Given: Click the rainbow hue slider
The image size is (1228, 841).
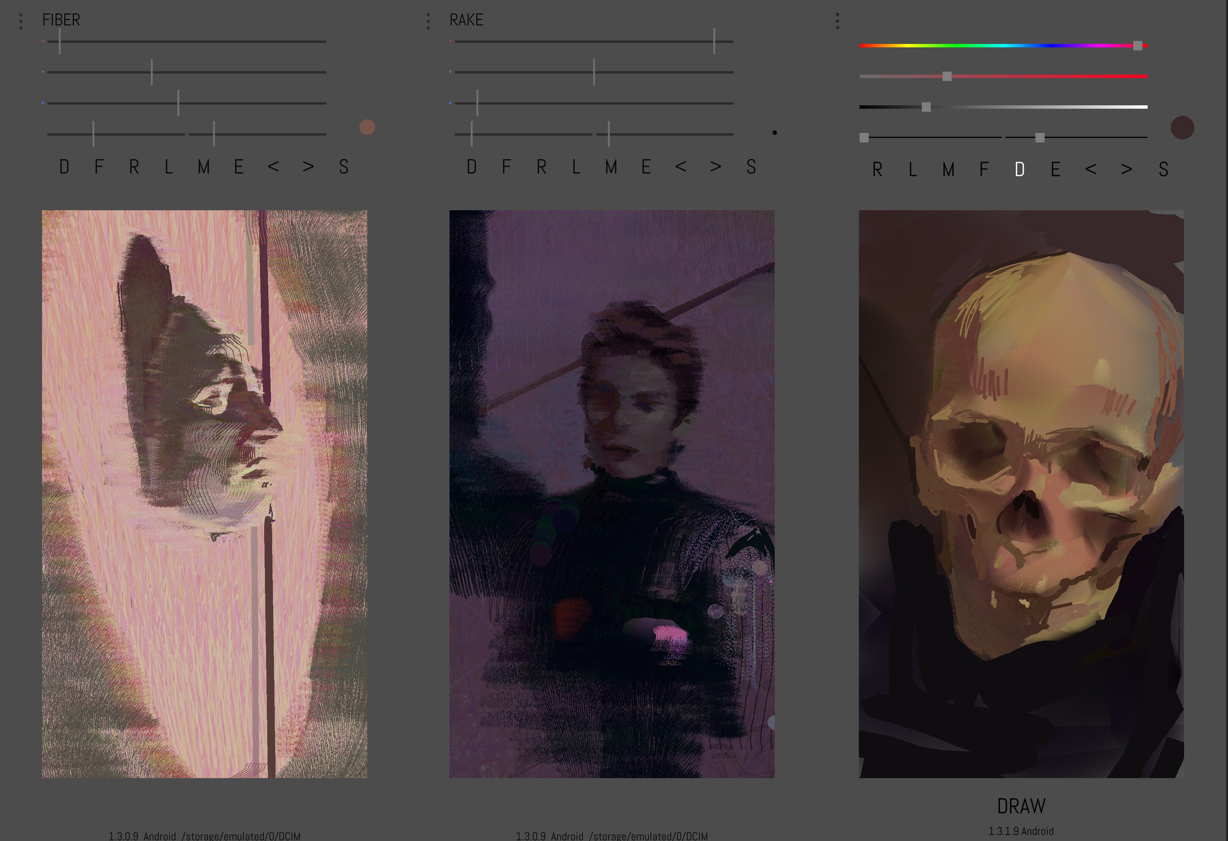Looking at the screenshot, I should (x=1003, y=46).
